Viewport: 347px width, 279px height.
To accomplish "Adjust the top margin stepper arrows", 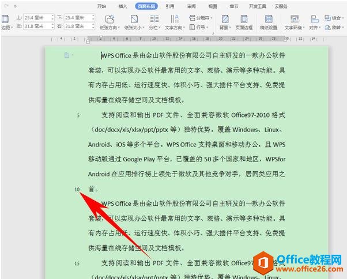I will (52, 17).
